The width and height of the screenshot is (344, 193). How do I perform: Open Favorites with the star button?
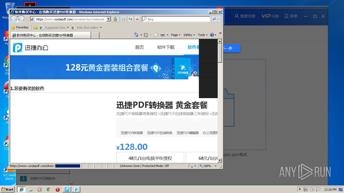click(x=20, y=27)
